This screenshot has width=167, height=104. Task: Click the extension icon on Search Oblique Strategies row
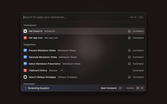tap(129, 77)
